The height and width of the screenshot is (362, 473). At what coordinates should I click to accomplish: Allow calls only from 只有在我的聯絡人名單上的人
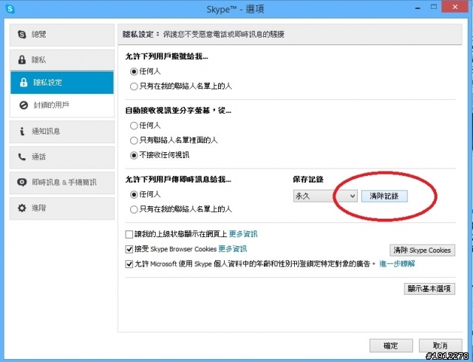[134, 86]
